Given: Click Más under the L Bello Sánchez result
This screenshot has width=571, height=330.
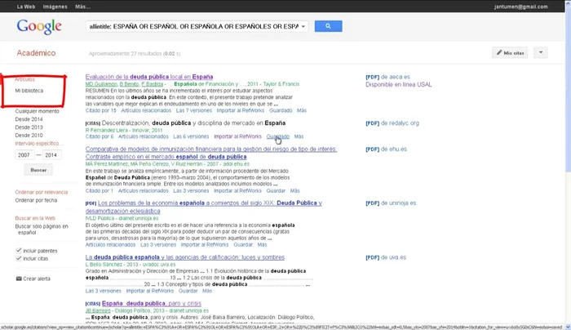Looking at the screenshot, I should (x=207, y=291).
